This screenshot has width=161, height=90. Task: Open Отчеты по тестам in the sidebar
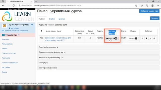pyautogui.click(x=9, y=53)
